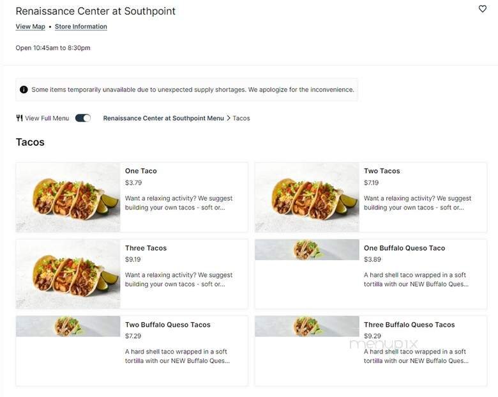
Task: Open the View Map link
Action: tap(31, 27)
